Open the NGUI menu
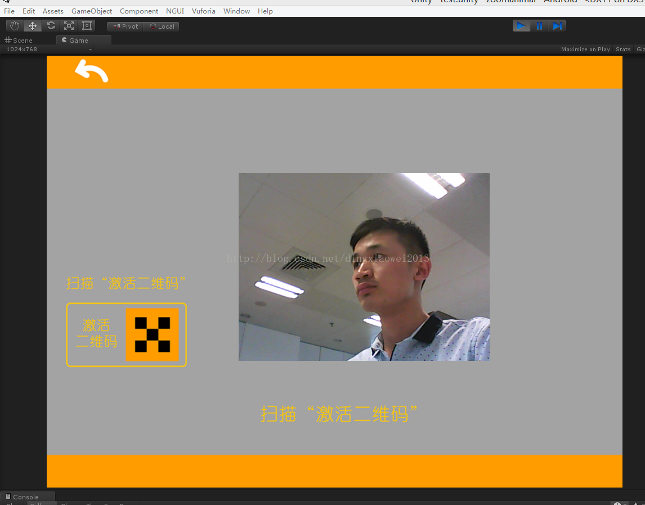 pyautogui.click(x=175, y=11)
